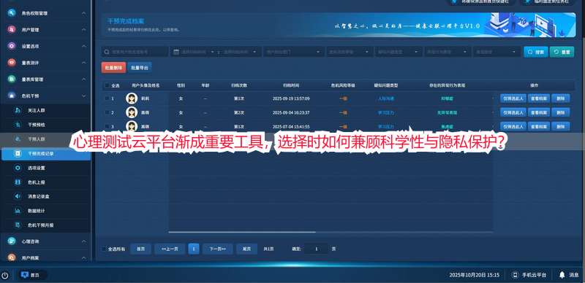
Task: Open the 发现途径 filter dropdown
Action: [x=497, y=52]
